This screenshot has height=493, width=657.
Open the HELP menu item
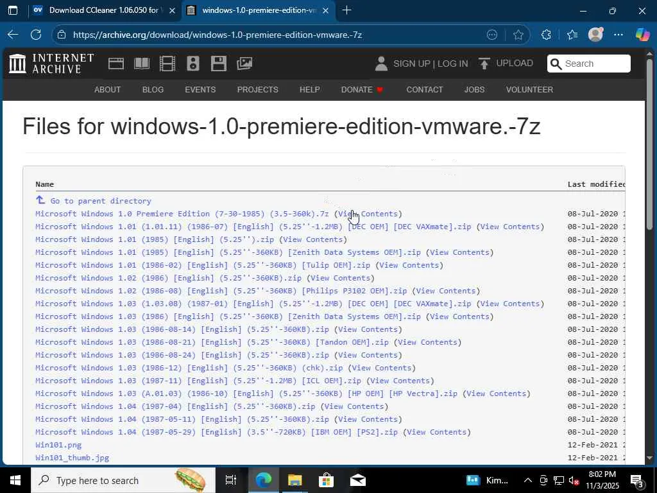310,89
